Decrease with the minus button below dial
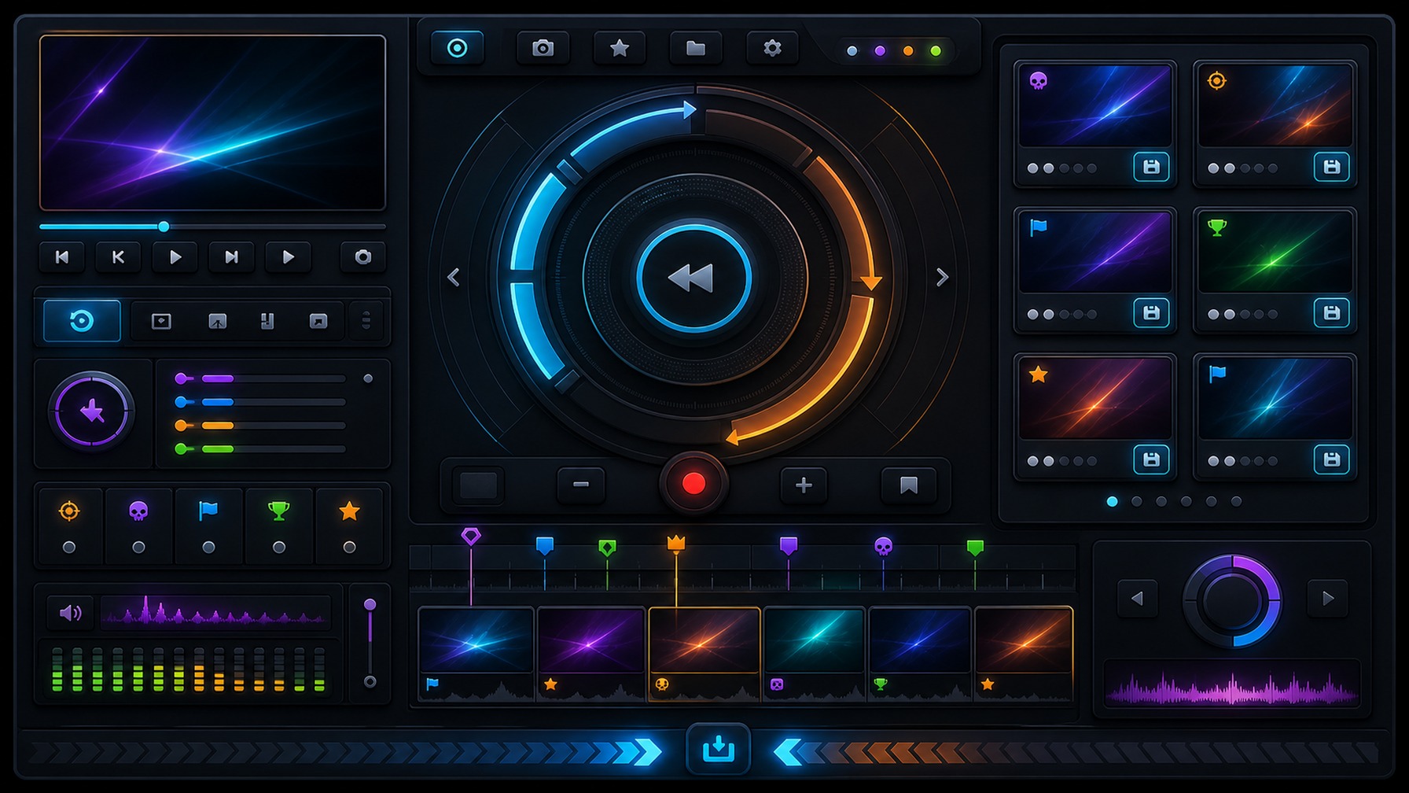 [581, 485]
